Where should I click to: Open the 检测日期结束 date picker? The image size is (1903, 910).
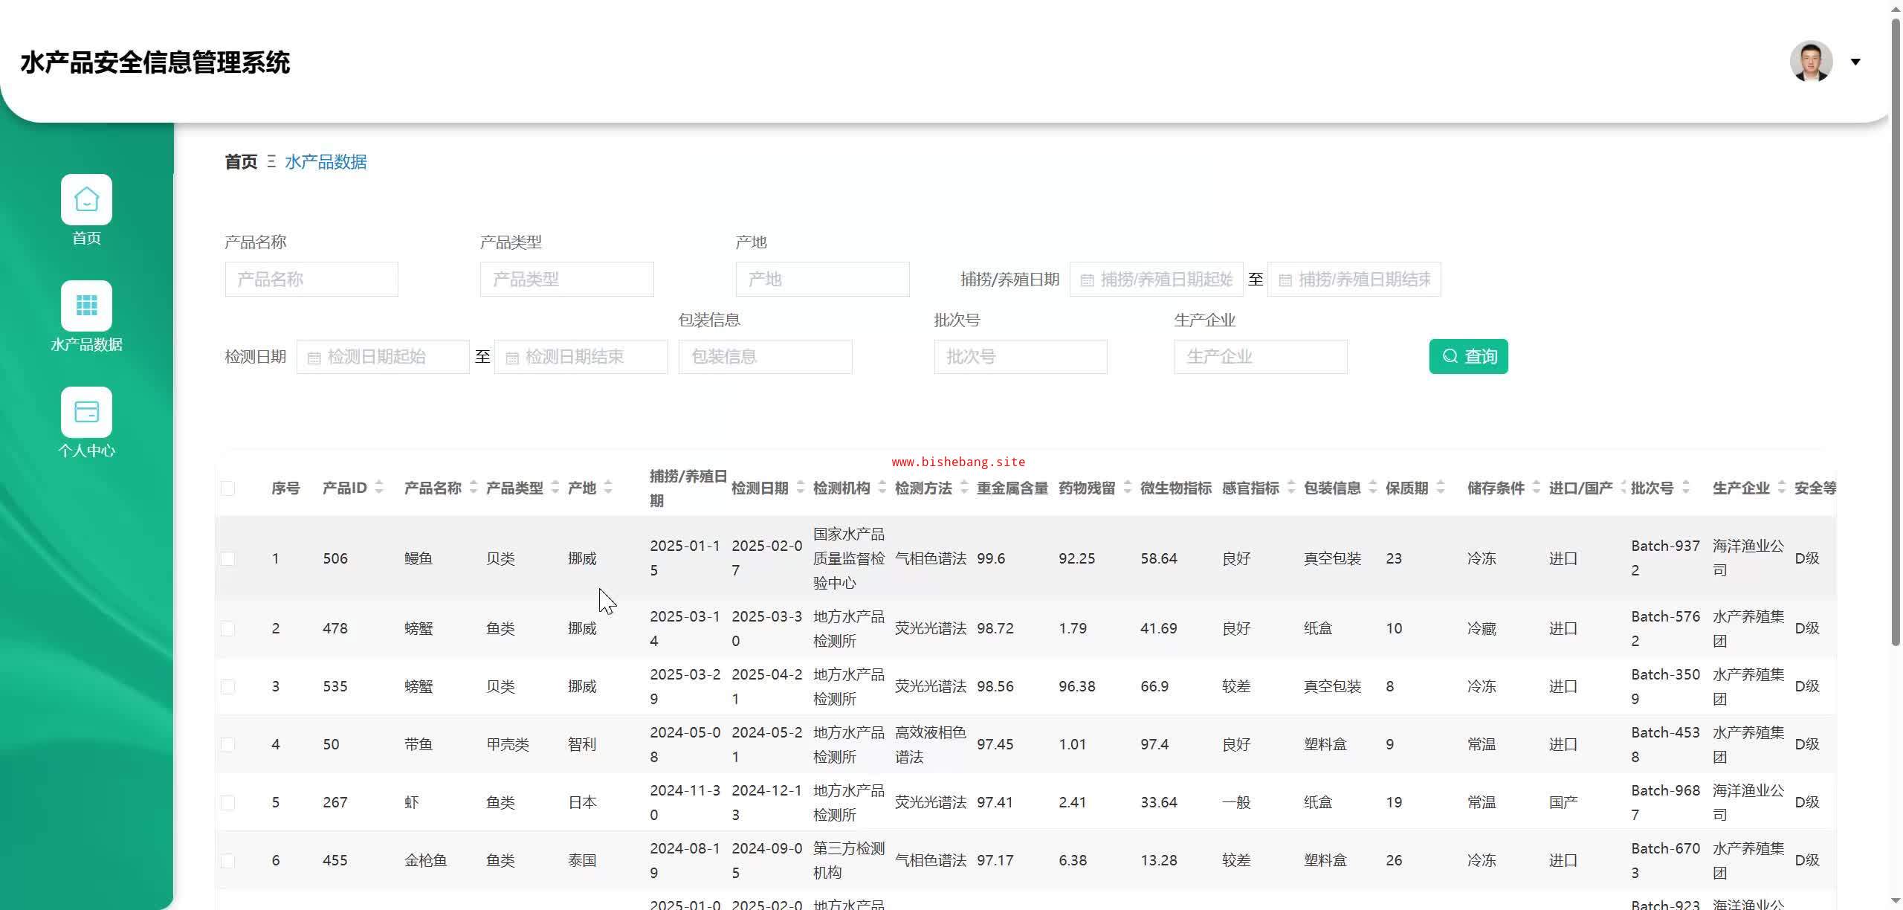pos(581,357)
